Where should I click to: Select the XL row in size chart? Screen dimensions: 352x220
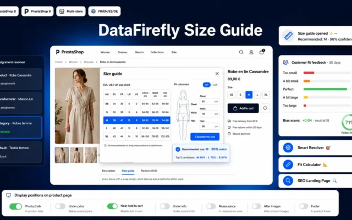click(137, 136)
